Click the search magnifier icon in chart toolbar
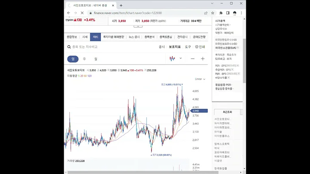Screen dimensions: 310x174 pos(69,47)
